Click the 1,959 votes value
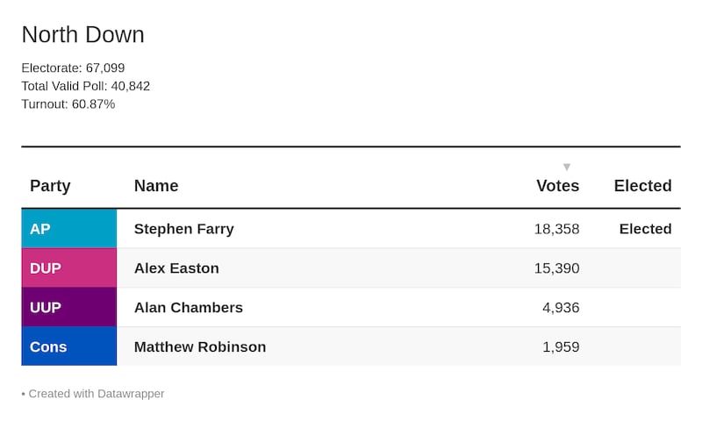 coord(561,347)
